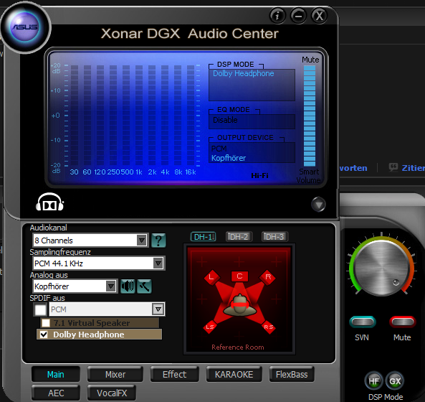
Task: Click the listener head in the room diagram
Action: tap(239, 305)
